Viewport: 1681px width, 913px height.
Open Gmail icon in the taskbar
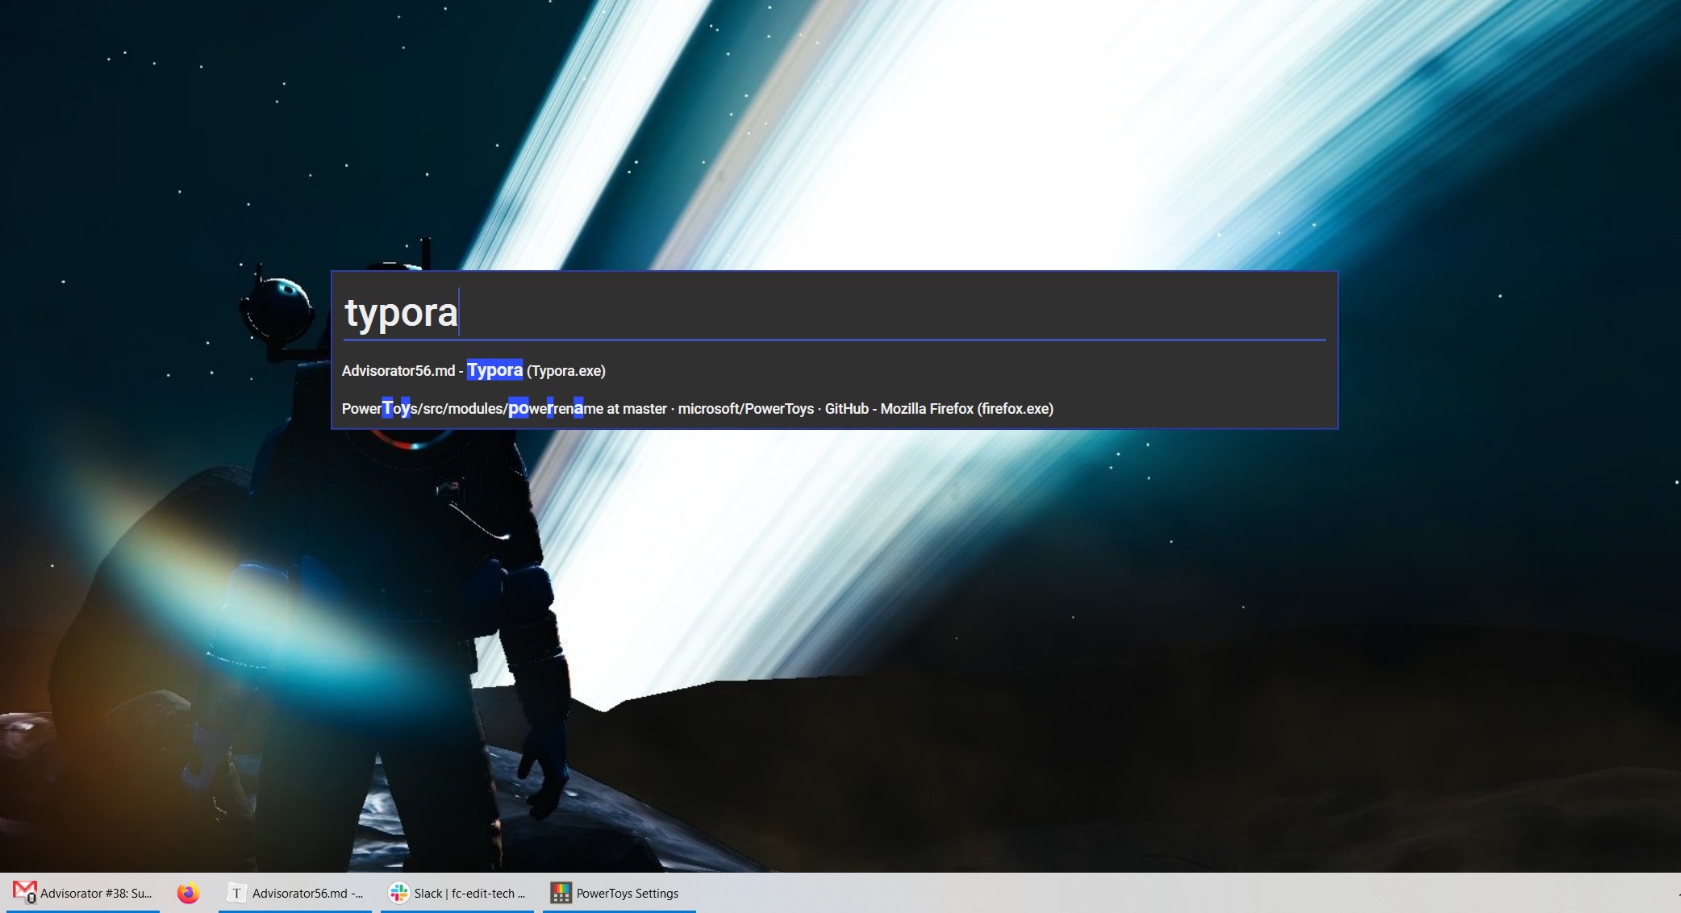pyautogui.click(x=24, y=893)
